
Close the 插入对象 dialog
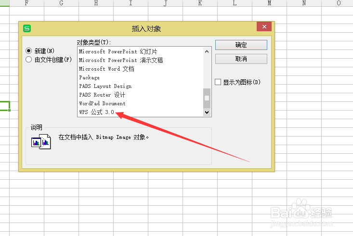264,27
